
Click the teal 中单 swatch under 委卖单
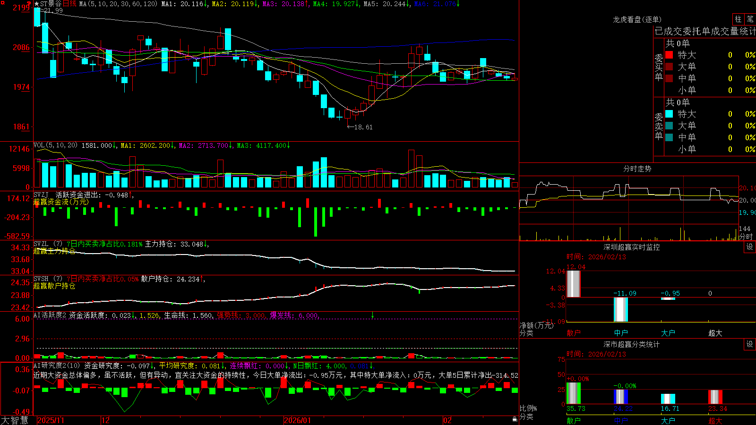coord(669,137)
